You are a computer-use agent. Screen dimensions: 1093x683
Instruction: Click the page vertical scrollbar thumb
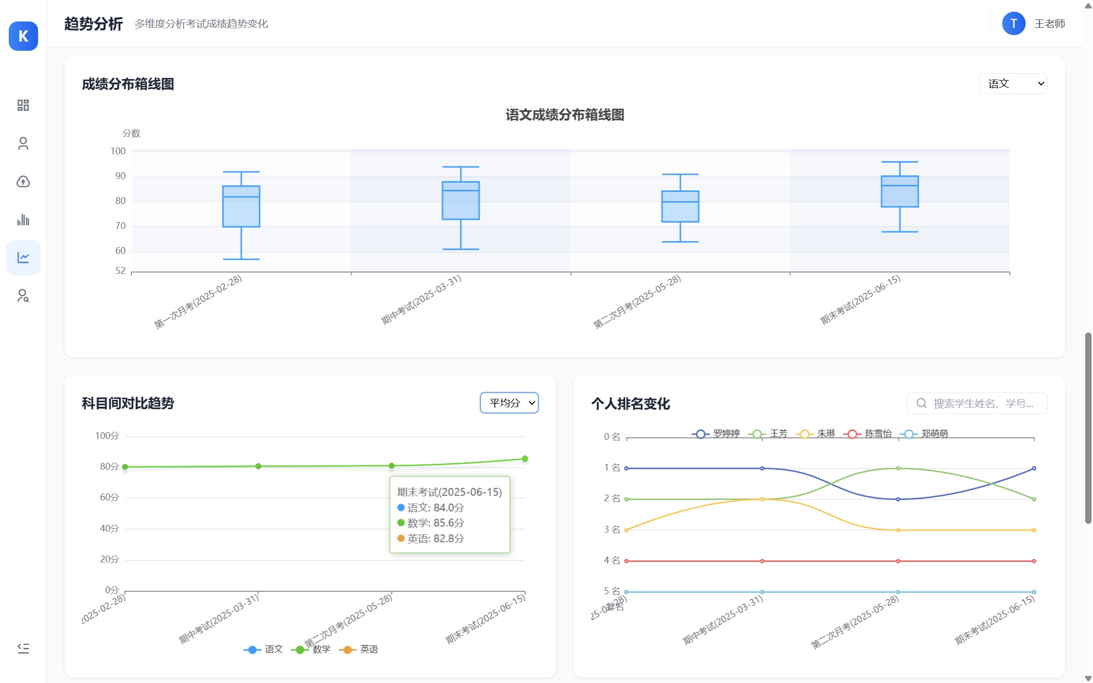[x=1088, y=428]
